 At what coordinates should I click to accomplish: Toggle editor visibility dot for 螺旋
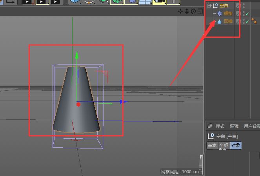tap(244, 12)
